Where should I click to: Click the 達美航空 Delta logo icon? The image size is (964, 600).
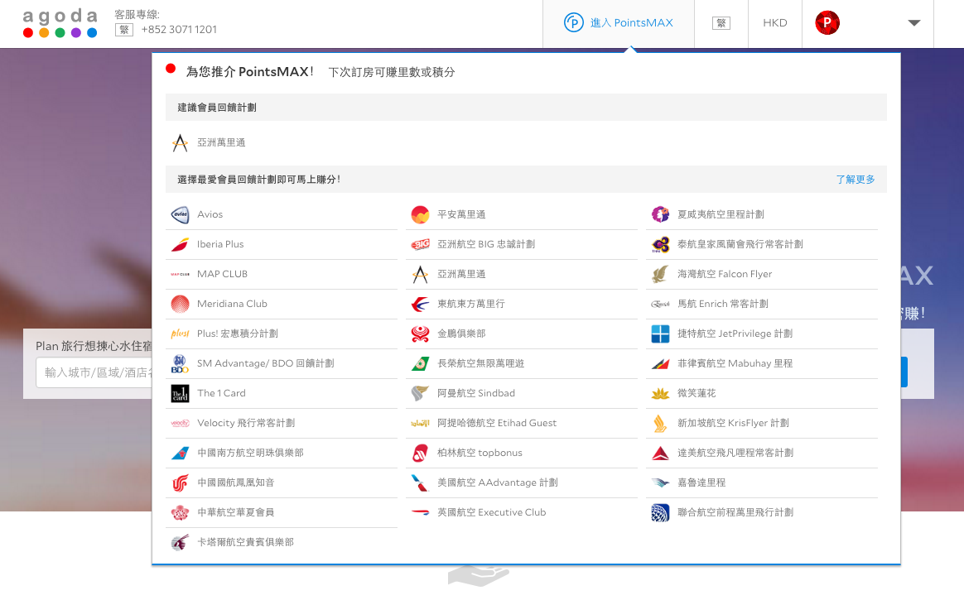click(x=660, y=454)
